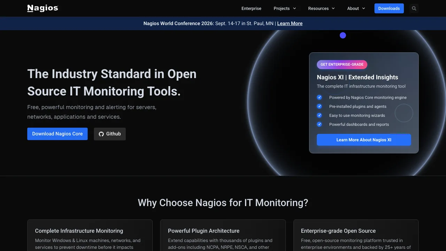The height and width of the screenshot is (251, 446).
Task: Open Enterprise-grade Open Source card
Action: coord(356,235)
